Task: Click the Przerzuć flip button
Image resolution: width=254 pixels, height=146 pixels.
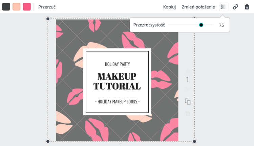Action: (47, 7)
